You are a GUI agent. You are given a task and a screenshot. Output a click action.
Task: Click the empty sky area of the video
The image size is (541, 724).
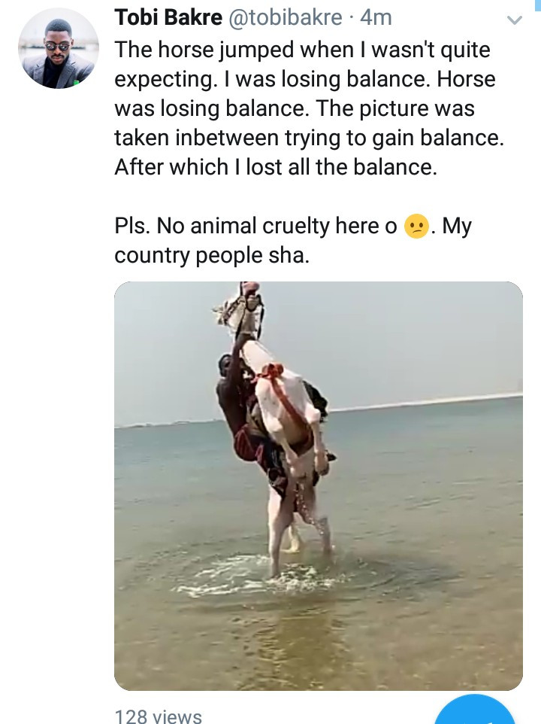click(421, 339)
